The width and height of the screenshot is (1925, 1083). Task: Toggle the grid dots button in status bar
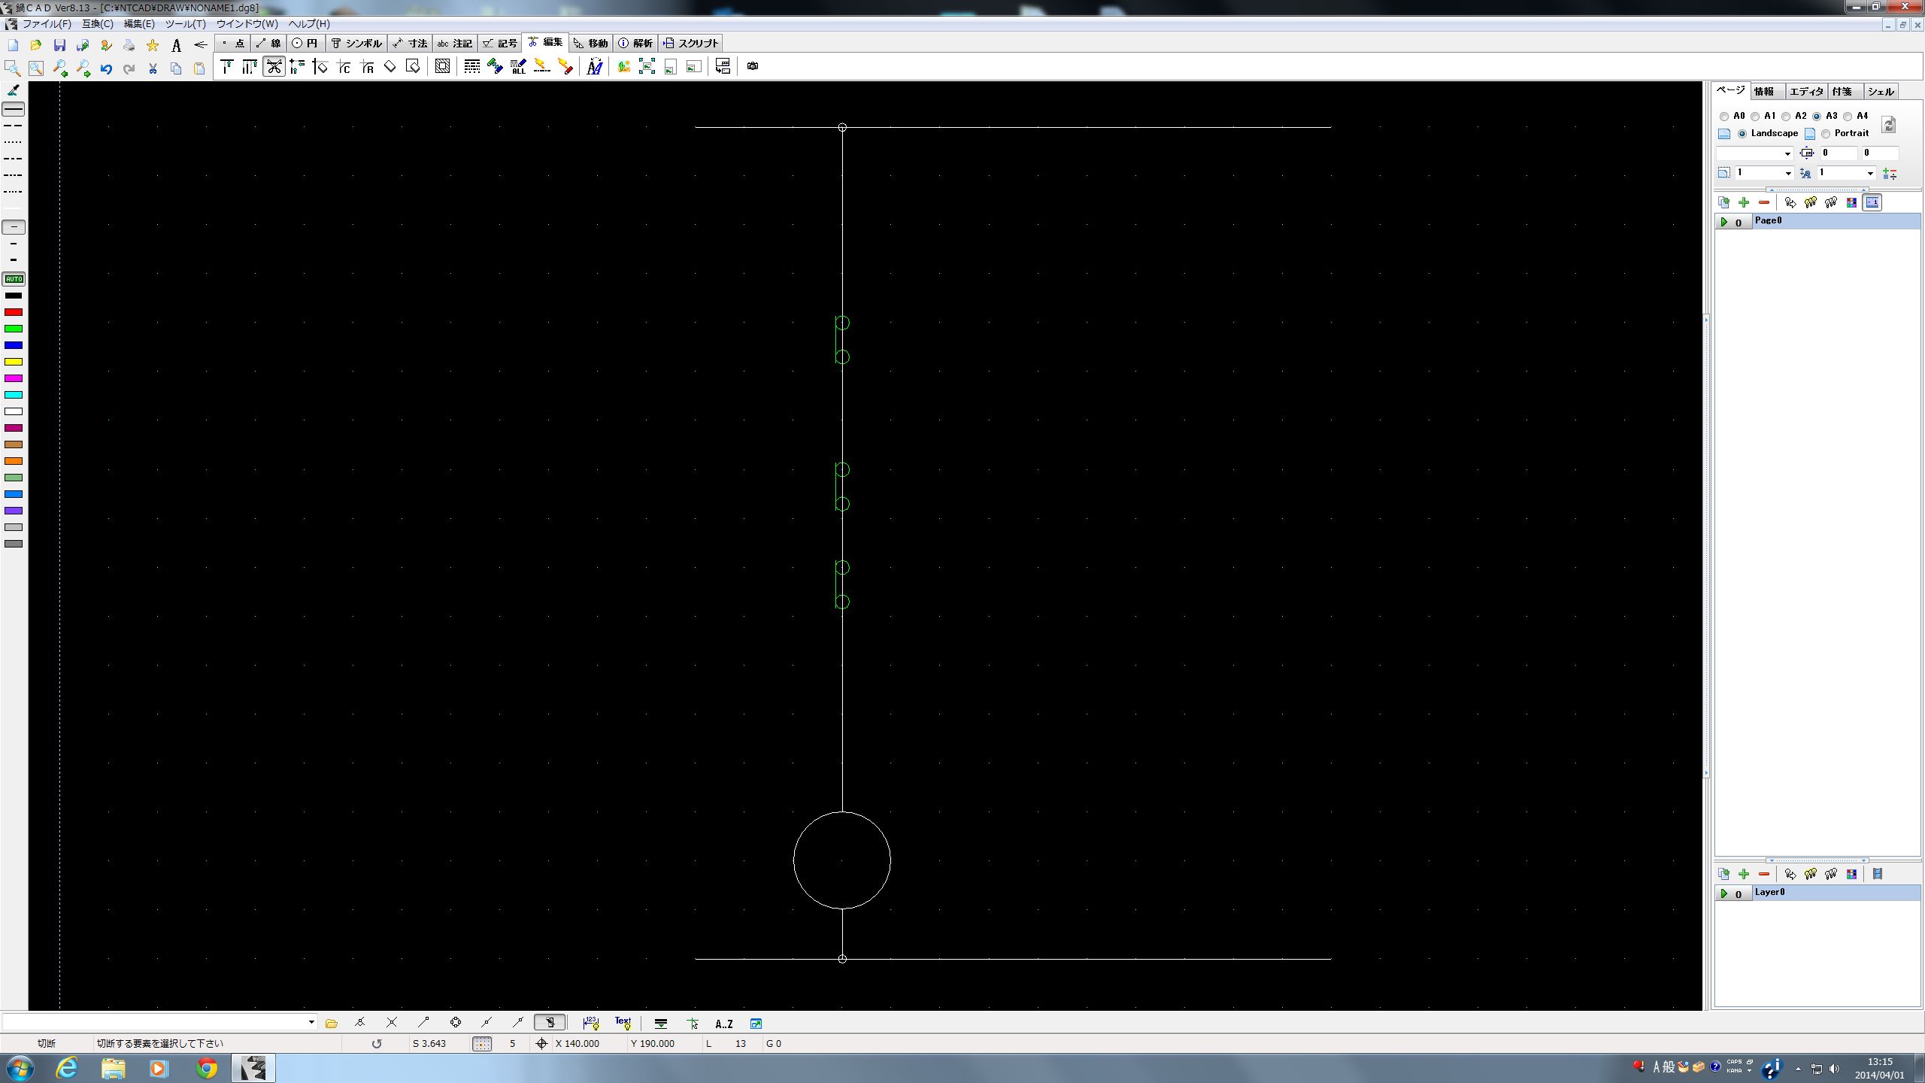tap(482, 1044)
